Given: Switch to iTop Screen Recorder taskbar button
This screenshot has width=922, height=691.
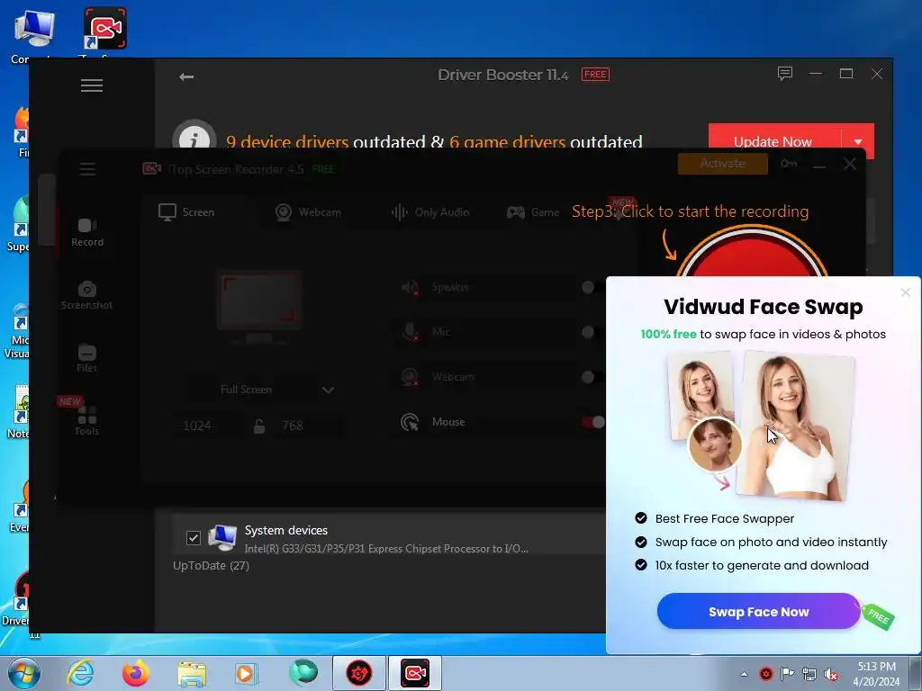Looking at the screenshot, I should (x=415, y=673).
